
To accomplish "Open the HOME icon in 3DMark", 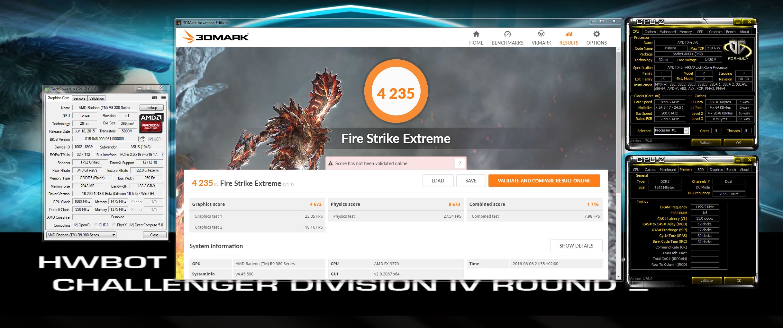I will pos(476,34).
